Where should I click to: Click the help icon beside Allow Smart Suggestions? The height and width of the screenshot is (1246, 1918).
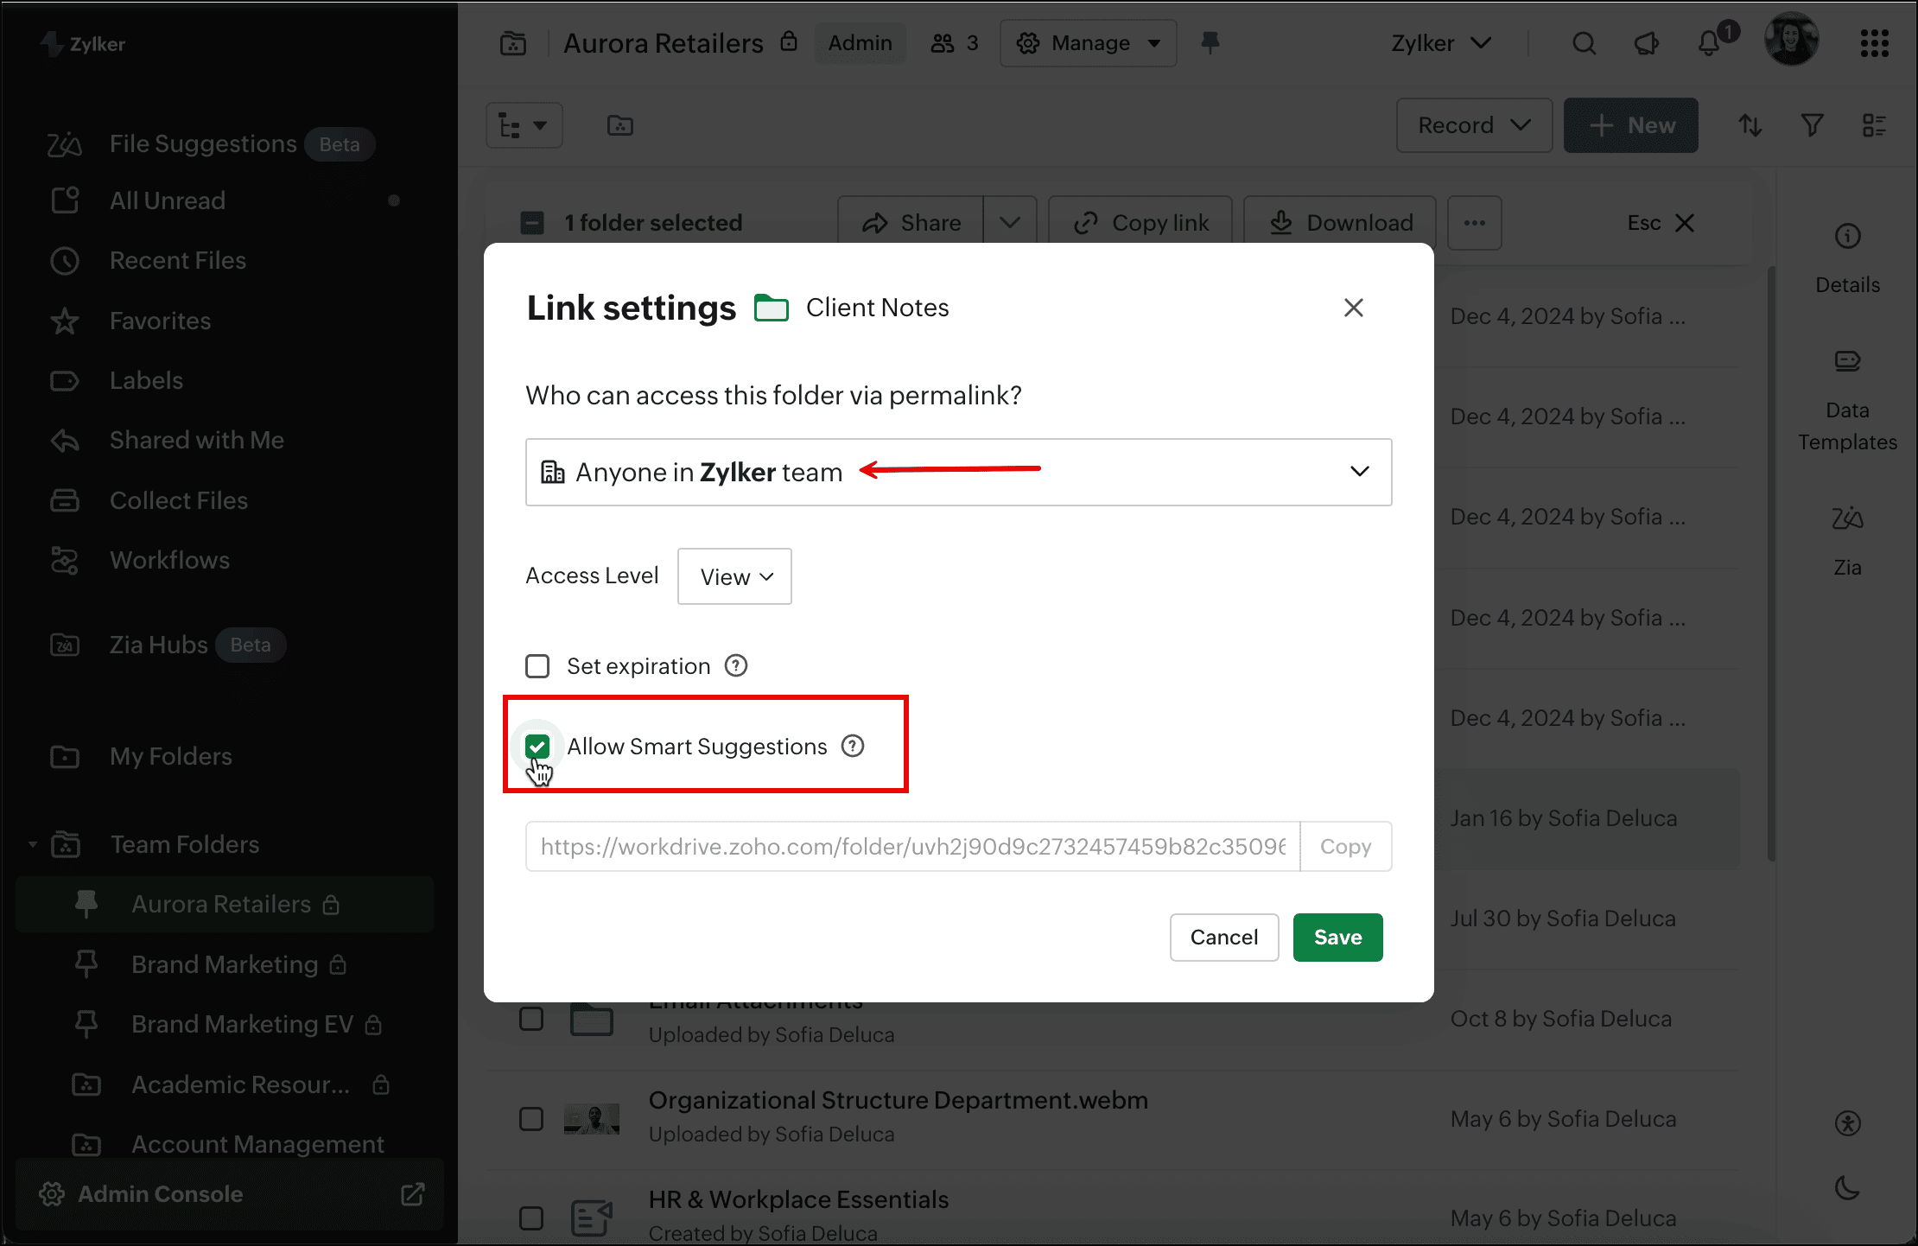(853, 747)
